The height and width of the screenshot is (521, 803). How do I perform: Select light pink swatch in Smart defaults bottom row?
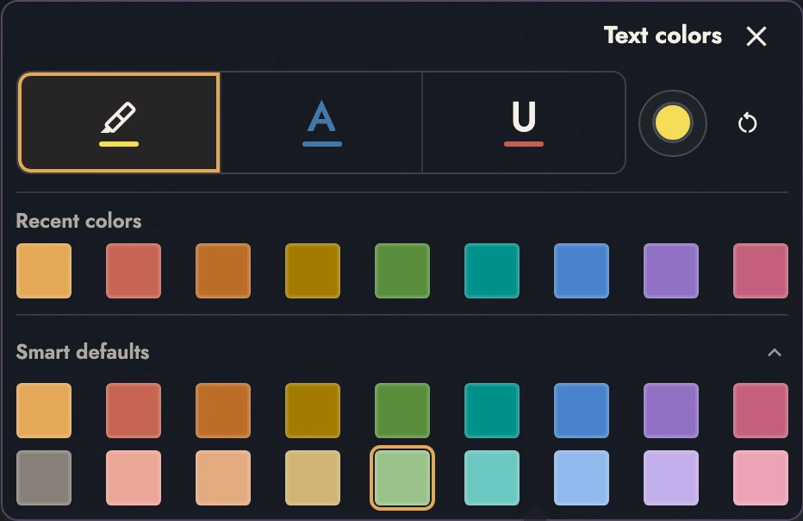[761, 478]
